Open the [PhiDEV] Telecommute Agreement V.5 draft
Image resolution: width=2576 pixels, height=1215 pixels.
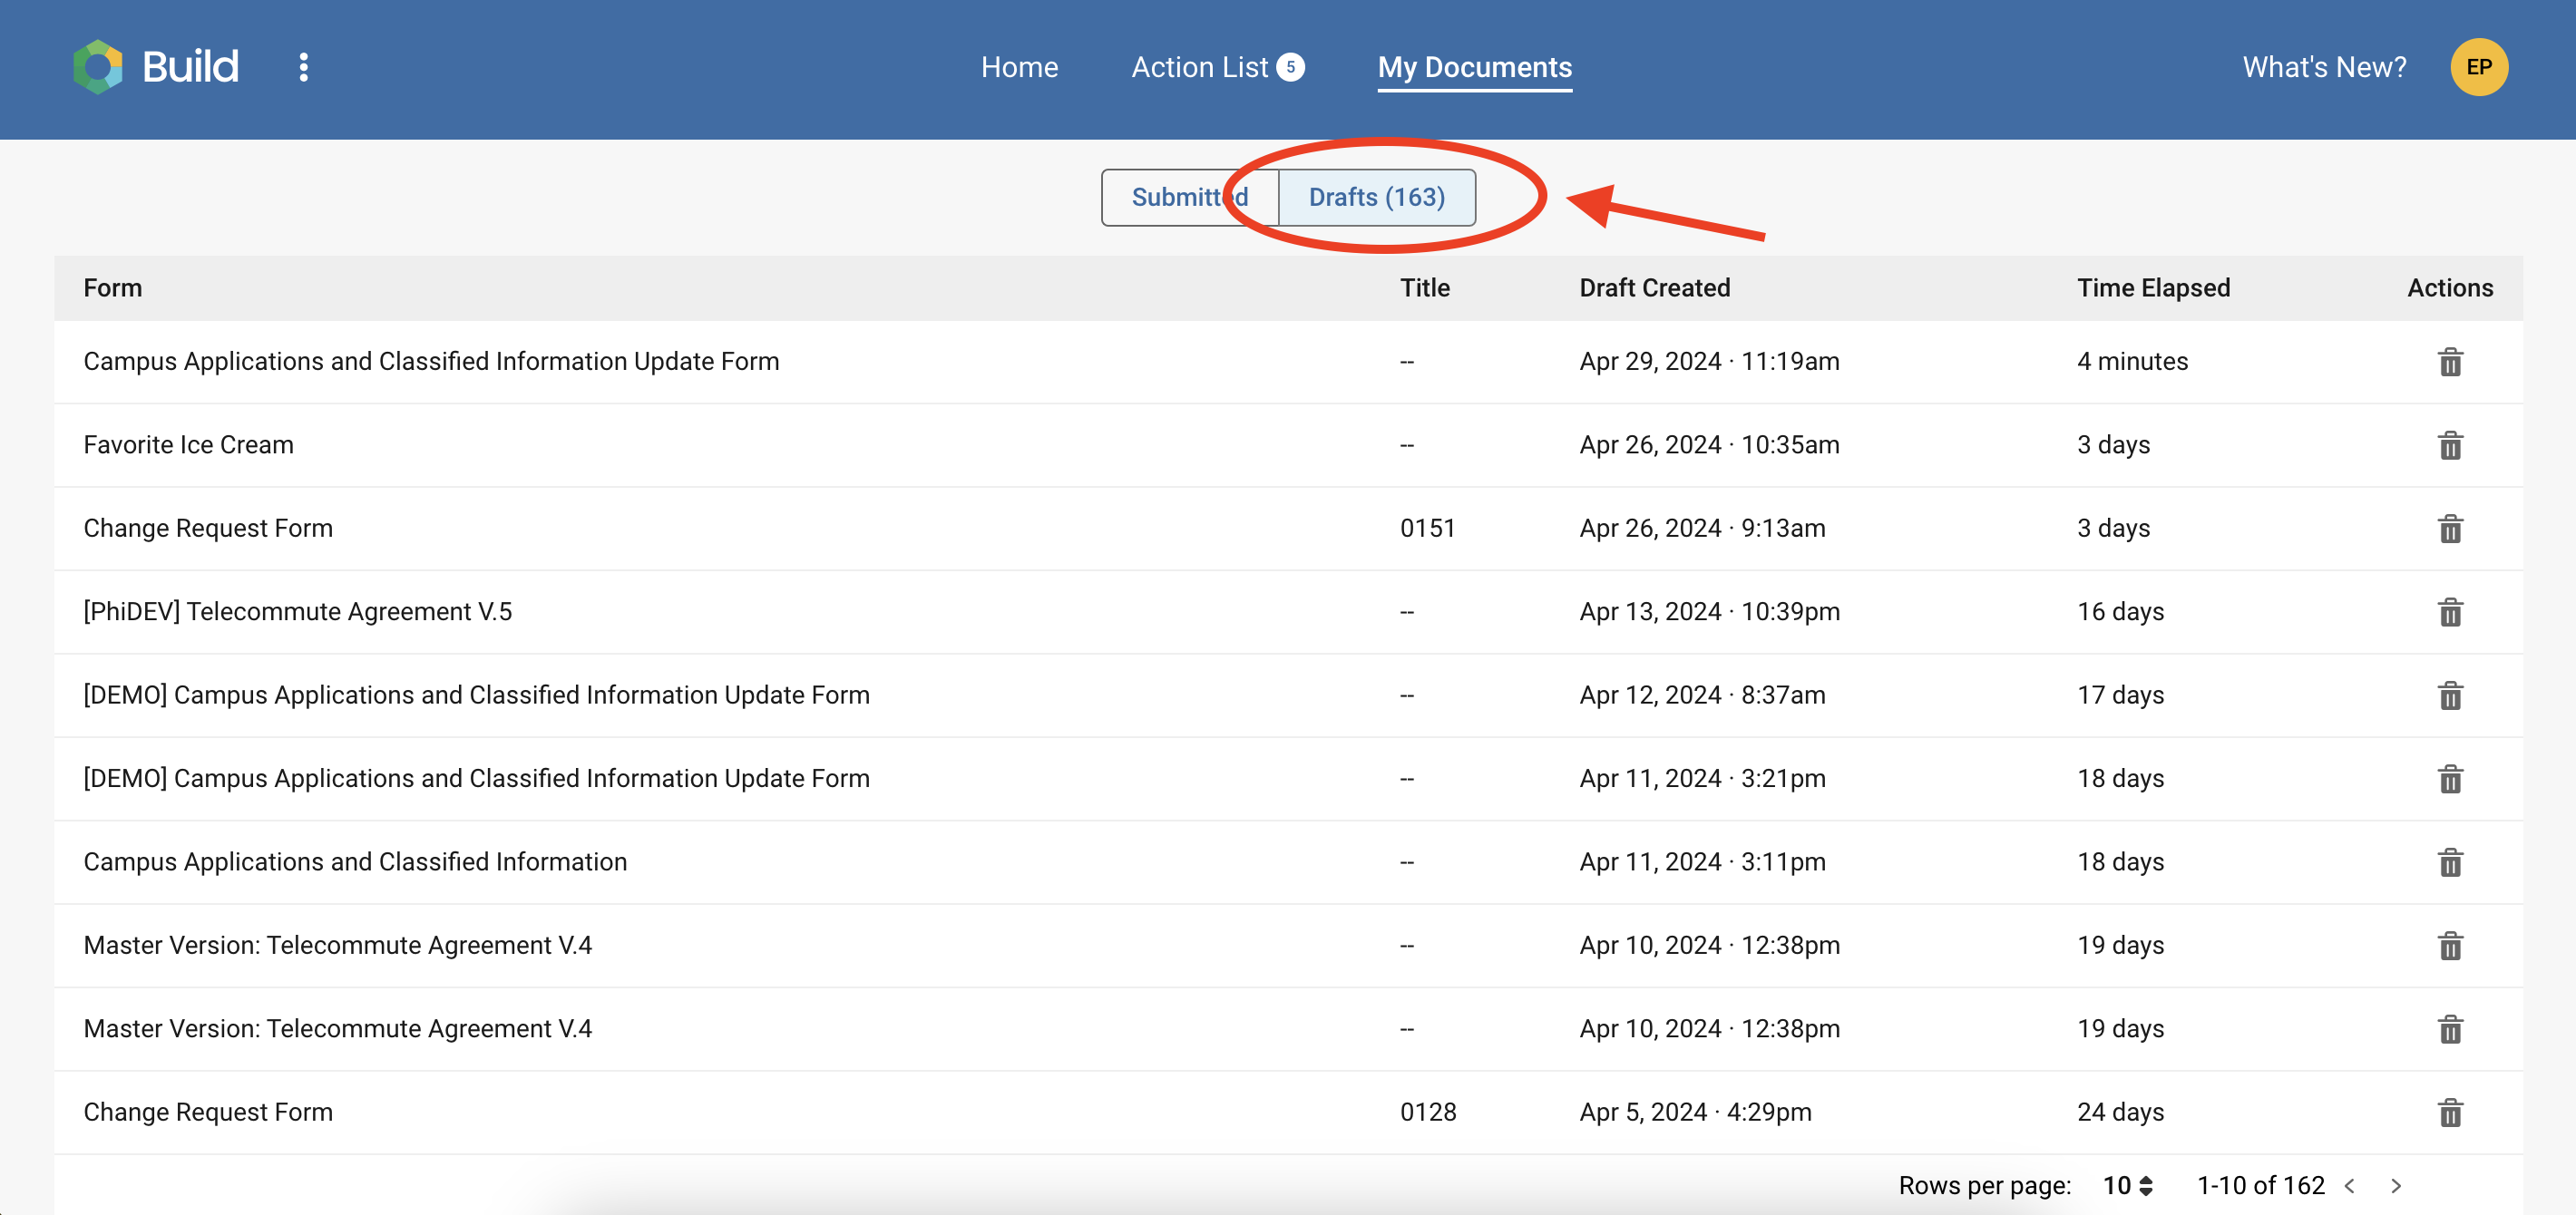pyautogui.click(x=297, y=612)
